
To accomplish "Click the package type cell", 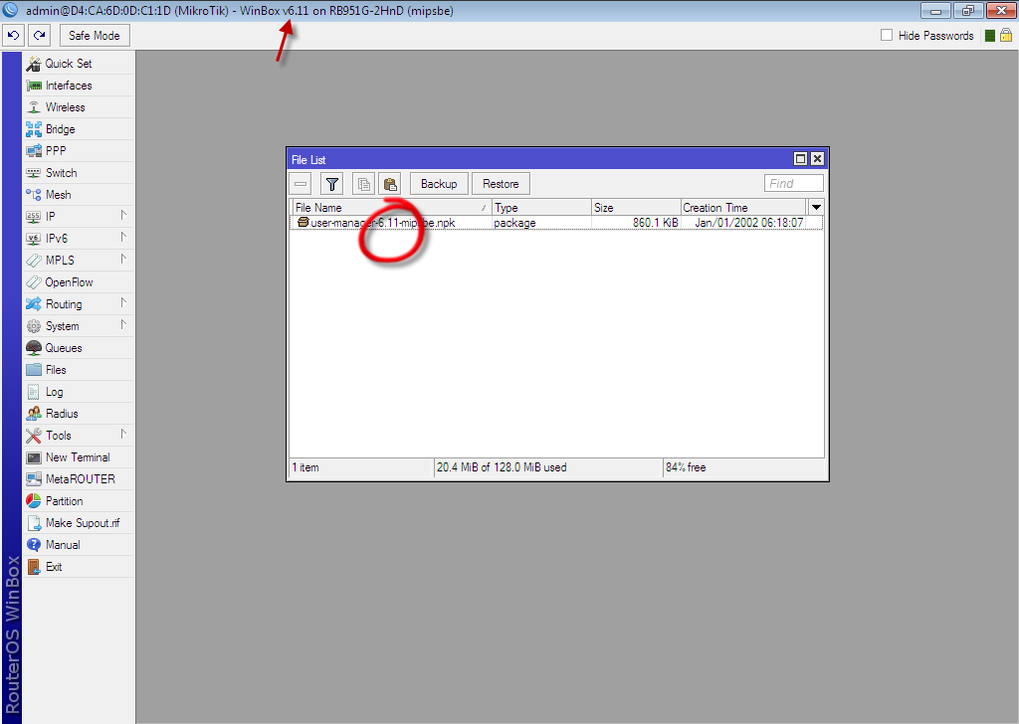I will tap(514, 223).
